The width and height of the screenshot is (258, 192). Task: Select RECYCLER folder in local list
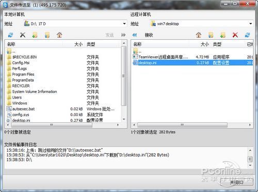coord(18,86)
